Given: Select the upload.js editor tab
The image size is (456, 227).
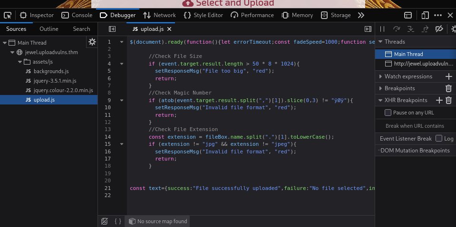Looking at the screenshot, I should pos(151,29).
